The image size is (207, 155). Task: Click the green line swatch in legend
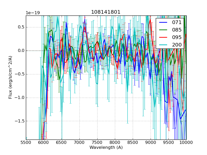click(164, 30)
